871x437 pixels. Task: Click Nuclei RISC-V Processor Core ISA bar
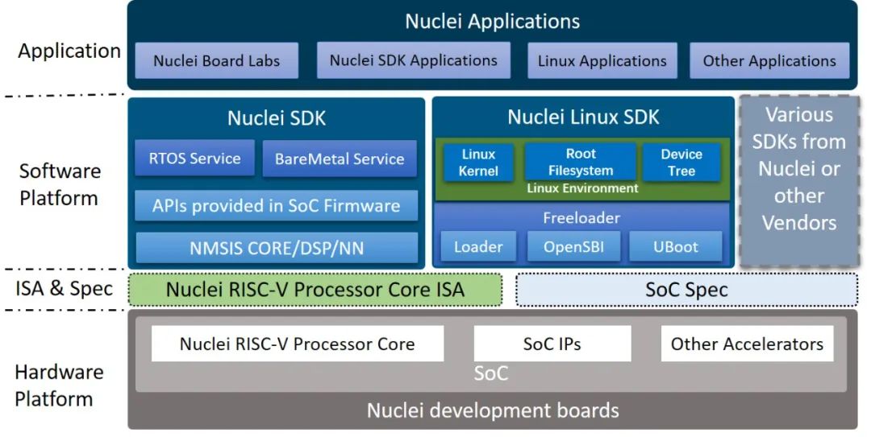(315, 290)
